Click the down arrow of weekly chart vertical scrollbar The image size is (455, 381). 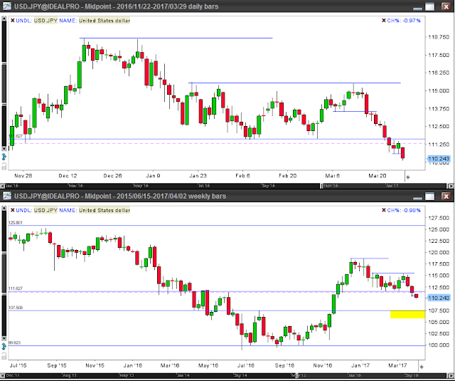4,338
